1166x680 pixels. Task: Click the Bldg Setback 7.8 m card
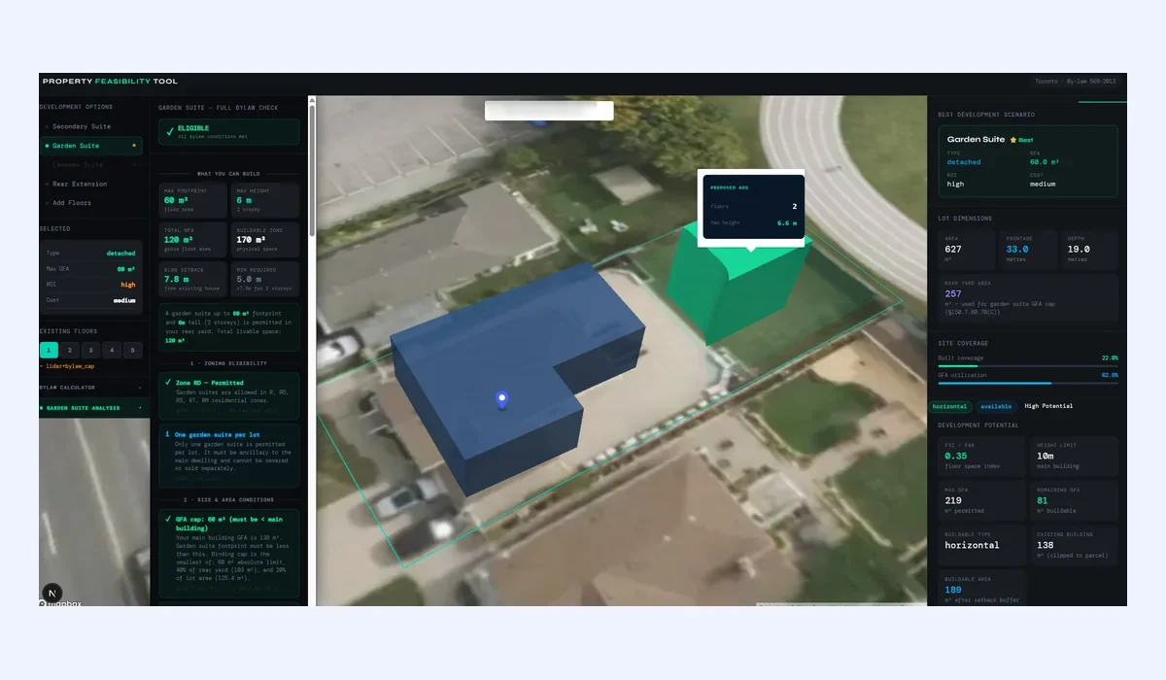point(192,277)
